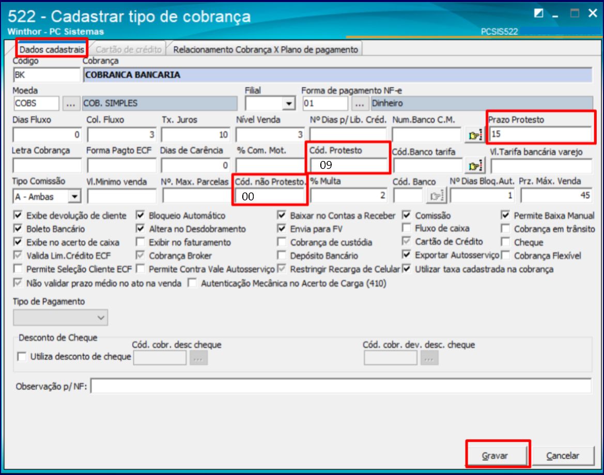Click the Moeda code field COBS
The image size is (604, 475).
[36, 104]
